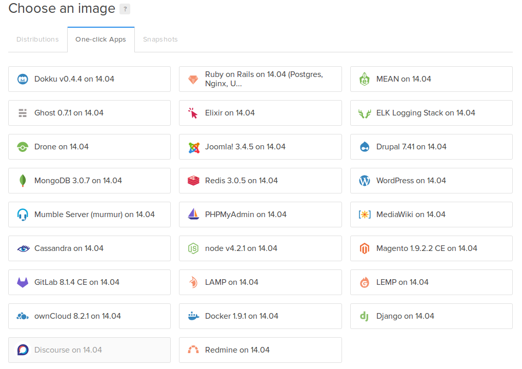Select the One-click Apps tab
This screenshot has width=522, height=369.
click(101, 40)
